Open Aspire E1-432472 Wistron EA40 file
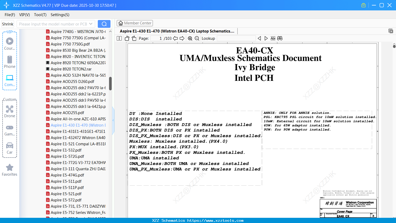This screenshot has height=223, width=396. click(x=76, y=138)
